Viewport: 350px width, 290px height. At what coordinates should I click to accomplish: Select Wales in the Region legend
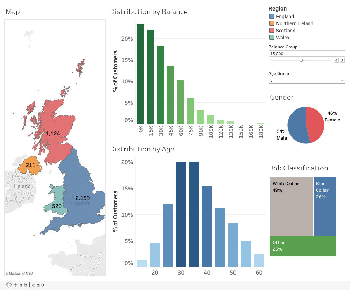[x=282, y=38]
